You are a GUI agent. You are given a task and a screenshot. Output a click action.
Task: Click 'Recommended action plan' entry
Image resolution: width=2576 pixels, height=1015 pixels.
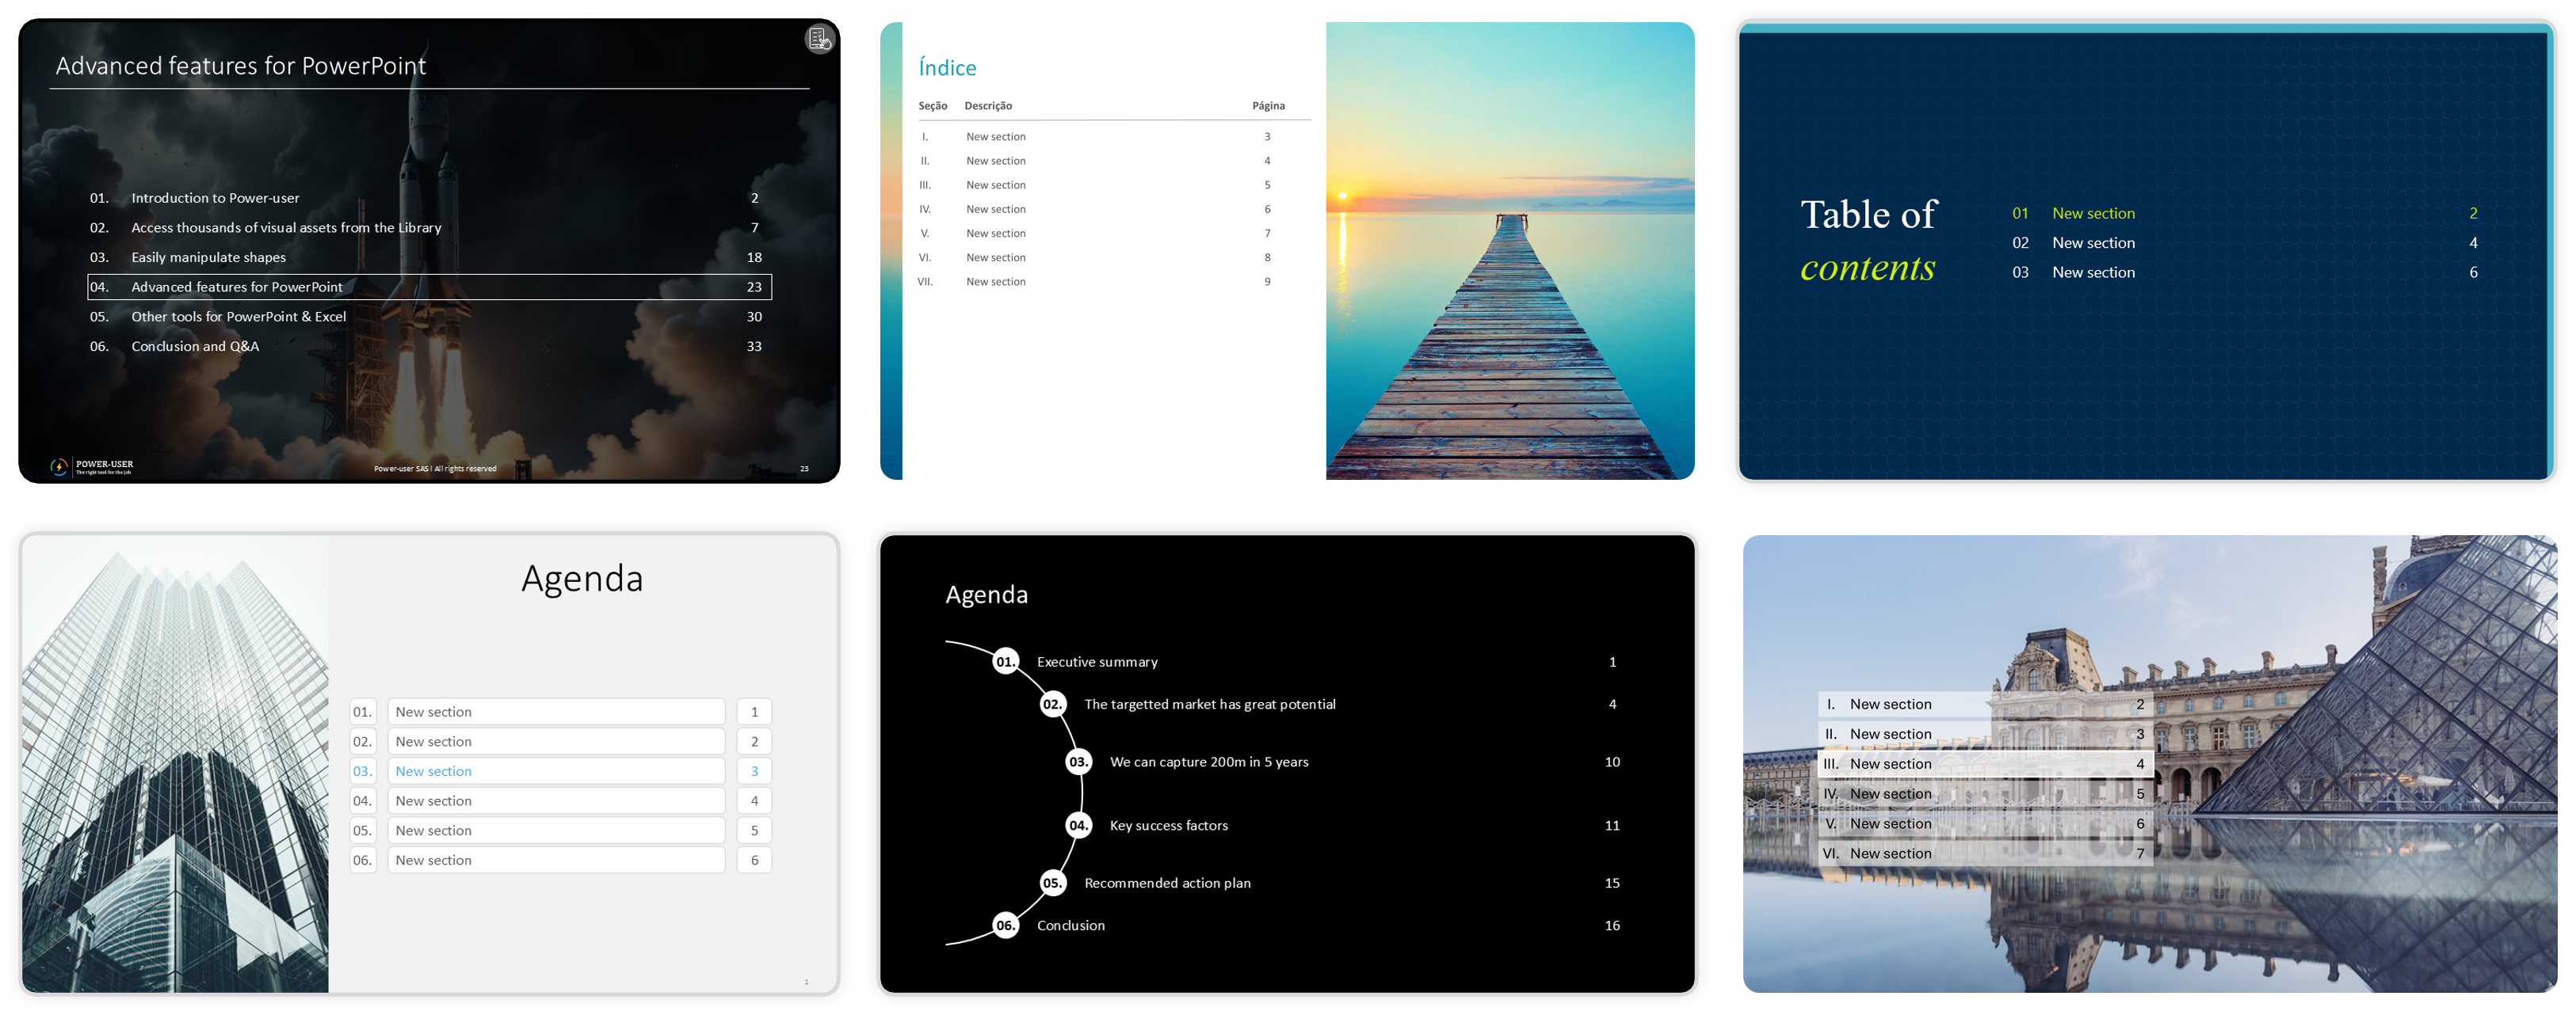[1167, 883]
